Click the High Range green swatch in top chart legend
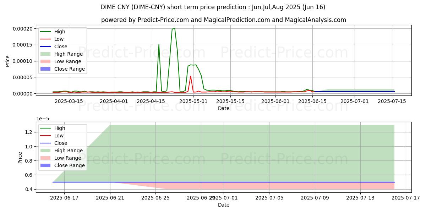 click(x=47, y=54)
